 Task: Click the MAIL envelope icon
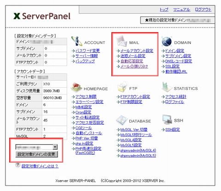coord(122,41)
